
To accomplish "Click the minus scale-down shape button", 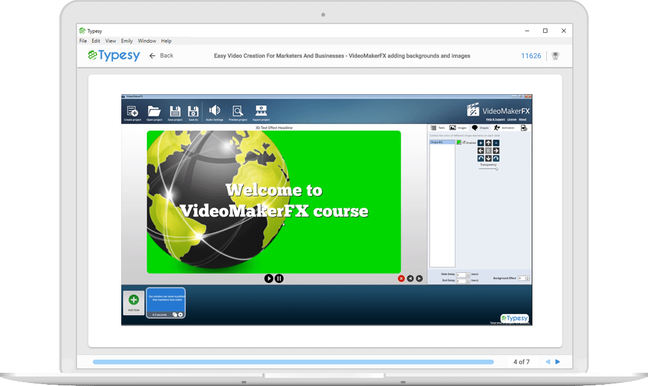I will 496,143.
